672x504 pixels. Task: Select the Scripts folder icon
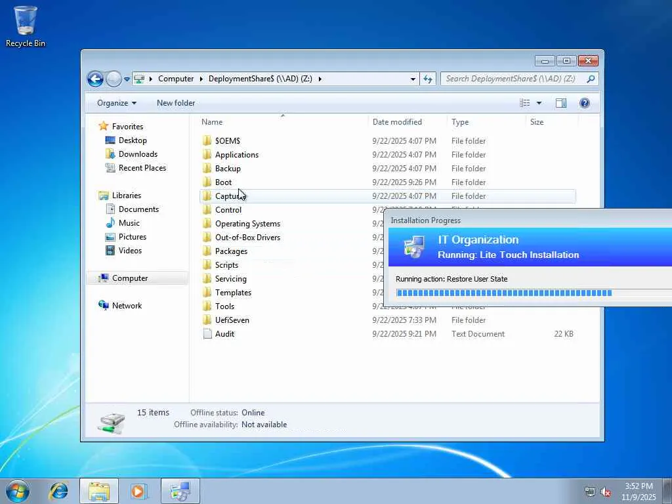(x=207, y=265)
